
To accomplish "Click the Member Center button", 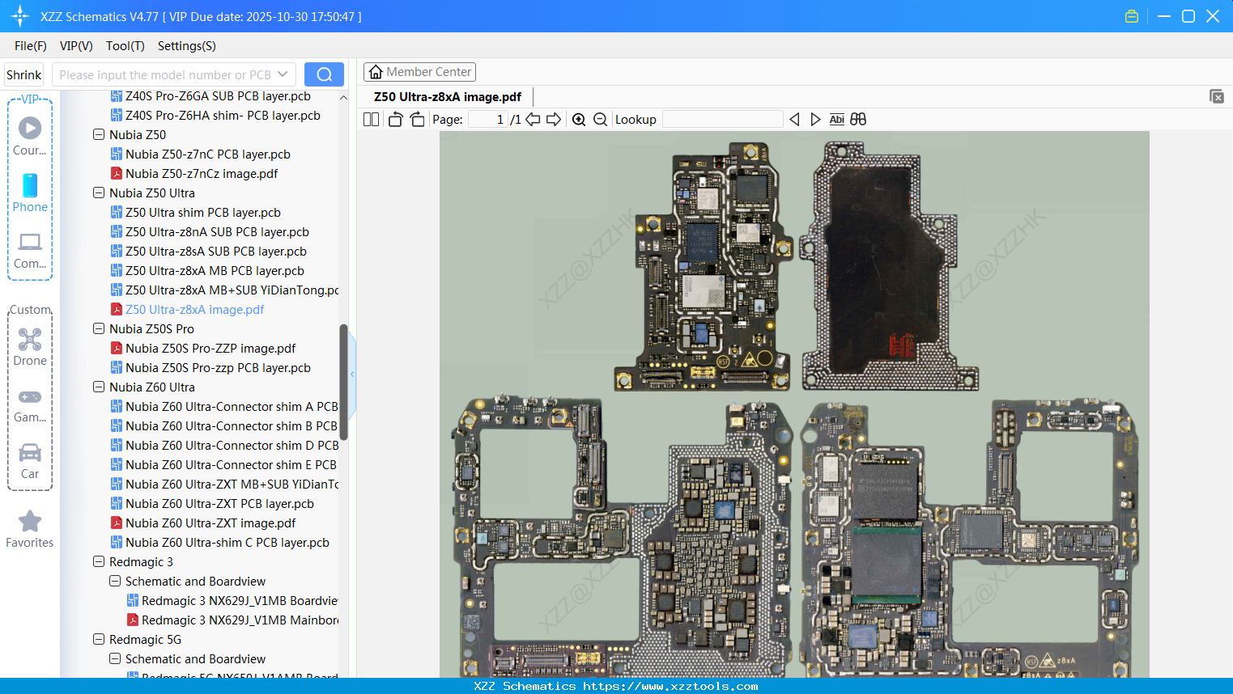I will (419, 72).
